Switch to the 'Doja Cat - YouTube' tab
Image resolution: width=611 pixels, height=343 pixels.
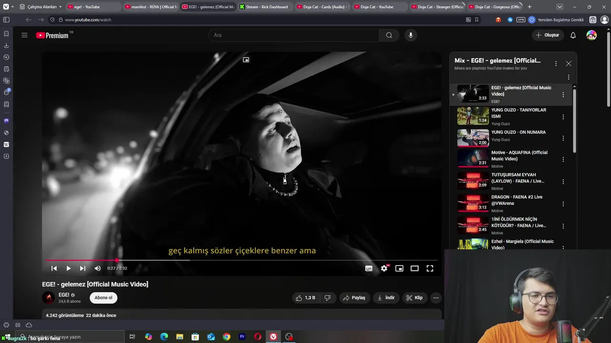point(380,7)
